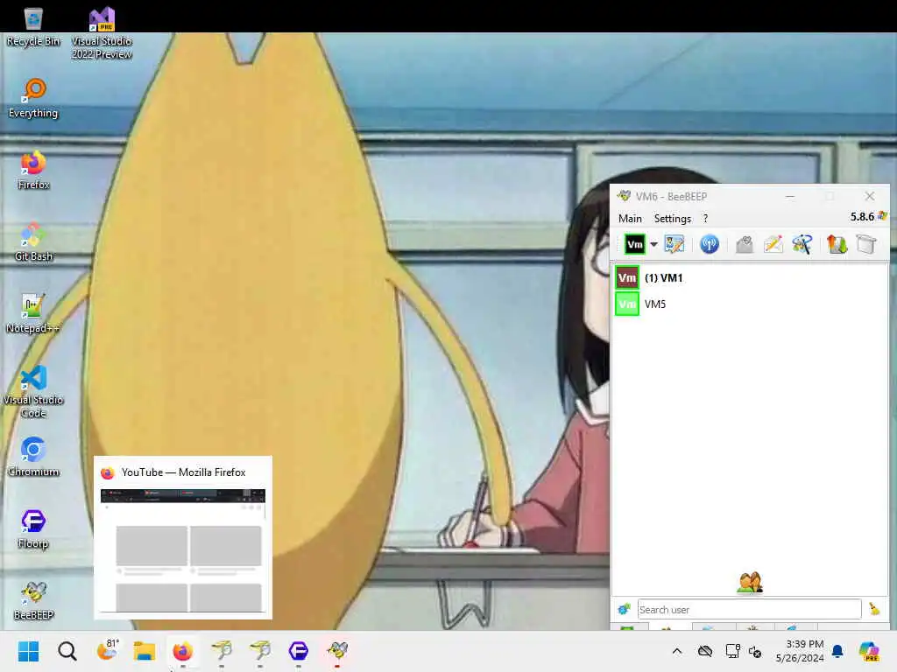This screenshot has height=672, width=897.
Task: Click the gray folder box toolbar icon
Action: [x=866, y=245]
